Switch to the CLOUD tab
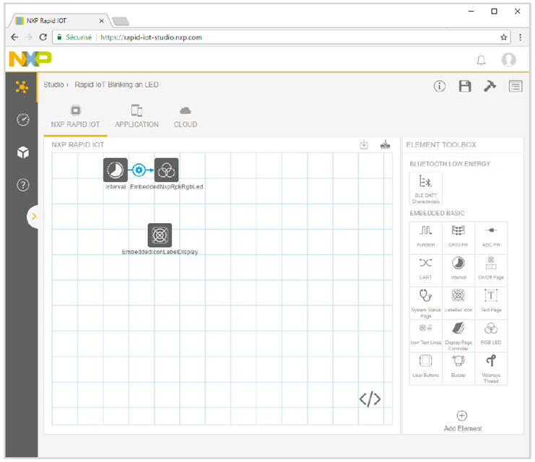The image size is (535, 462). [186, 116]
